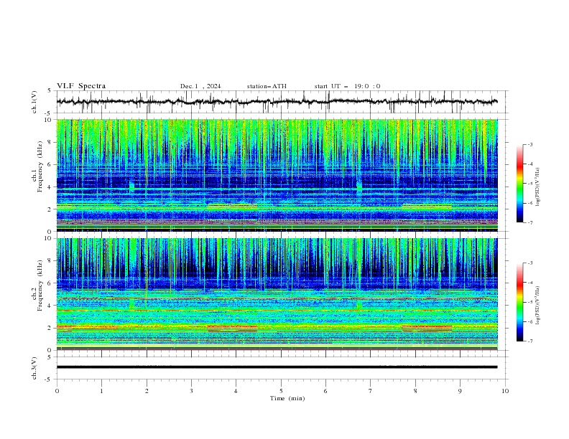The image size is (569, 439).
Task: Click the 'ch.1(V)' waveform axis label
Action: [34, 102]
